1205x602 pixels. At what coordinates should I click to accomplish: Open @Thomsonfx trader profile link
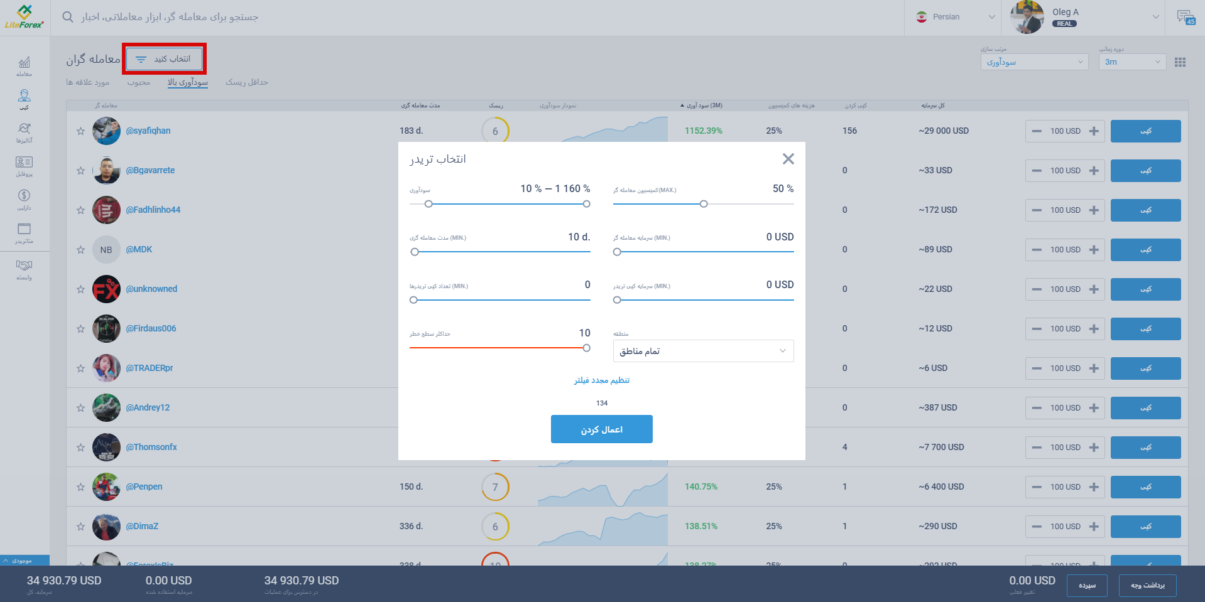tap(151, 448)
